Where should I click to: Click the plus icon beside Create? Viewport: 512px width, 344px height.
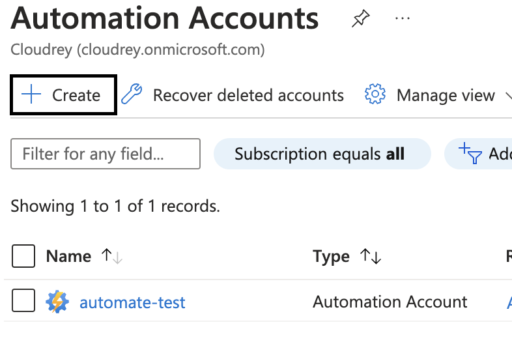pyautogui.click(x=31, y=94)
